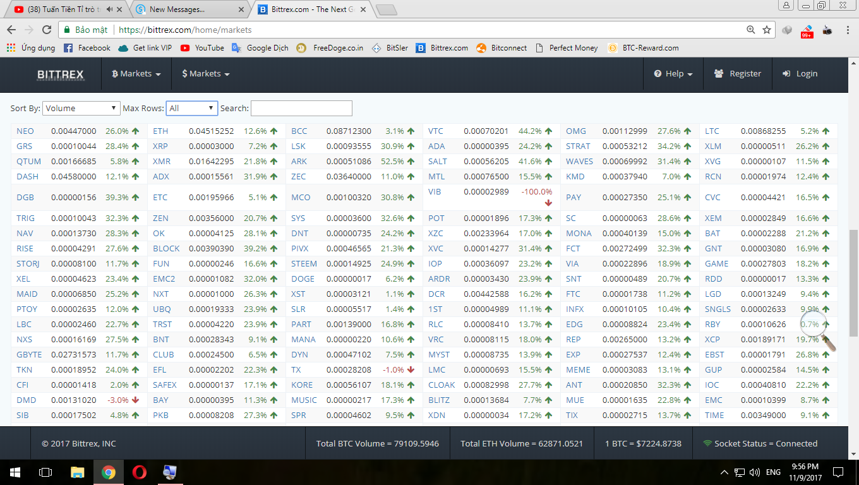Open the FreeDoge.co.in bookmark
This screenshot has width=859, height=485.
pos(330,48)
